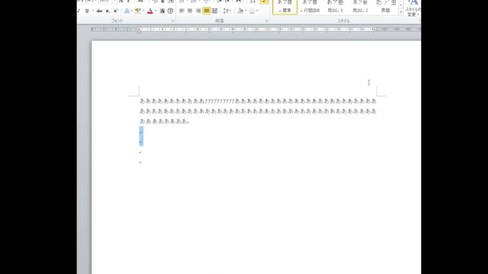Expand styles gallery more button
This screenshot has height=274, width=488.
401,12
